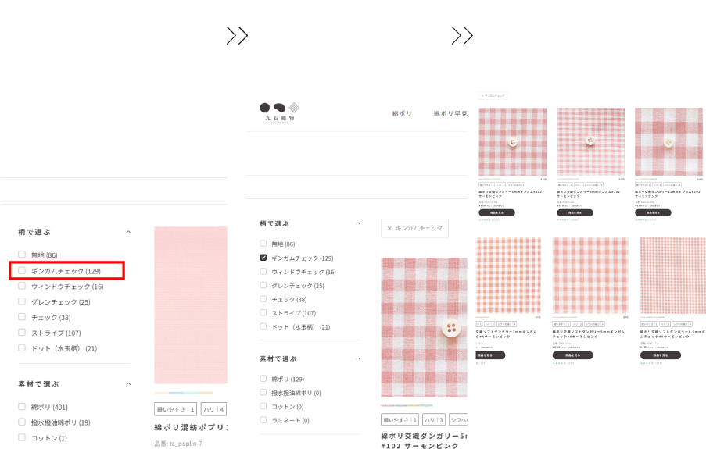Click the color bar under the pink poplin image
Screen dimensions: 706x449
point(183,393)
